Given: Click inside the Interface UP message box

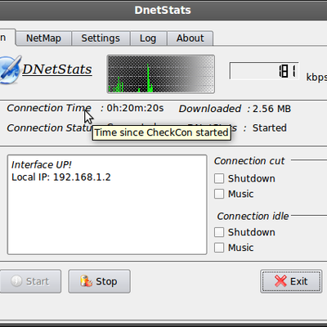Looking at the screenshot, I should click(x=107, y=204).
